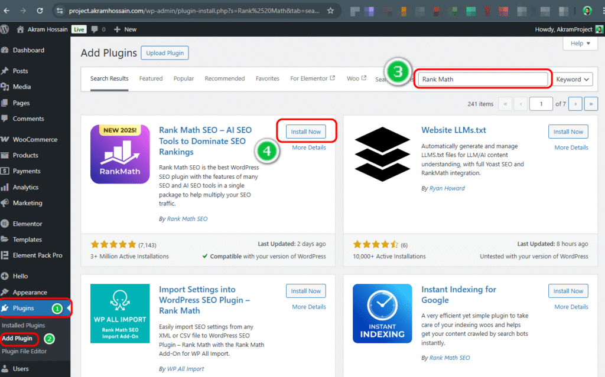Screen dimensions: 605x377
Task: Open the New content menu in admin bar
Action: [125, 29]
